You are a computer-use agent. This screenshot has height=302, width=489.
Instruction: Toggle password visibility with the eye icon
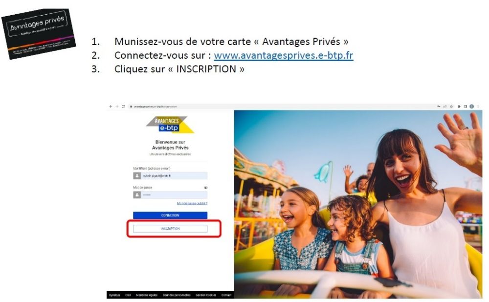coord(205,188)
